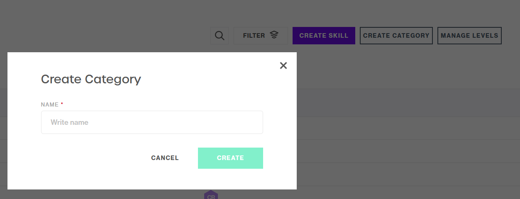Open search with the magnifying glass icon
The image size is (520, 199).
(220, 36)
